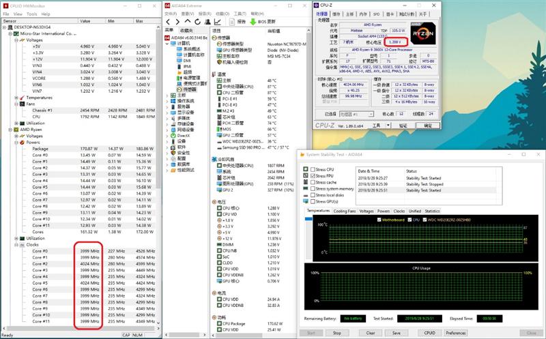Screen dimensions: 546x339
Task: Click the AIDA64 back navigation arrow
Action: click(169, 22)
